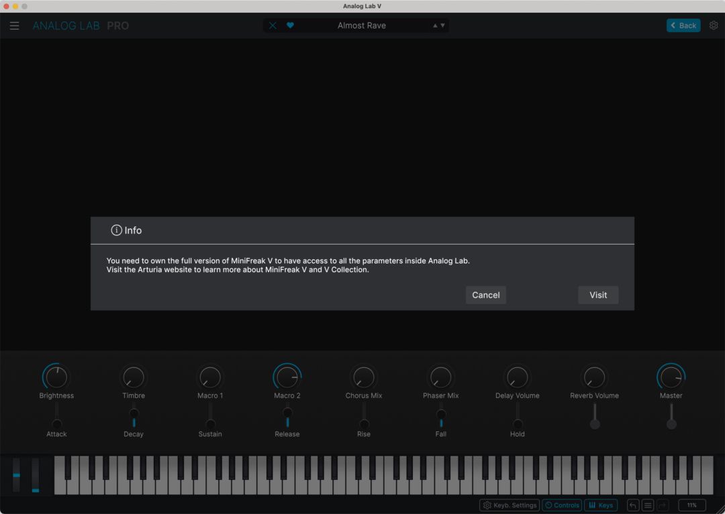The image size is (725, 514).
Task: Click the slider below the Master knob
Action: [671, 415]
